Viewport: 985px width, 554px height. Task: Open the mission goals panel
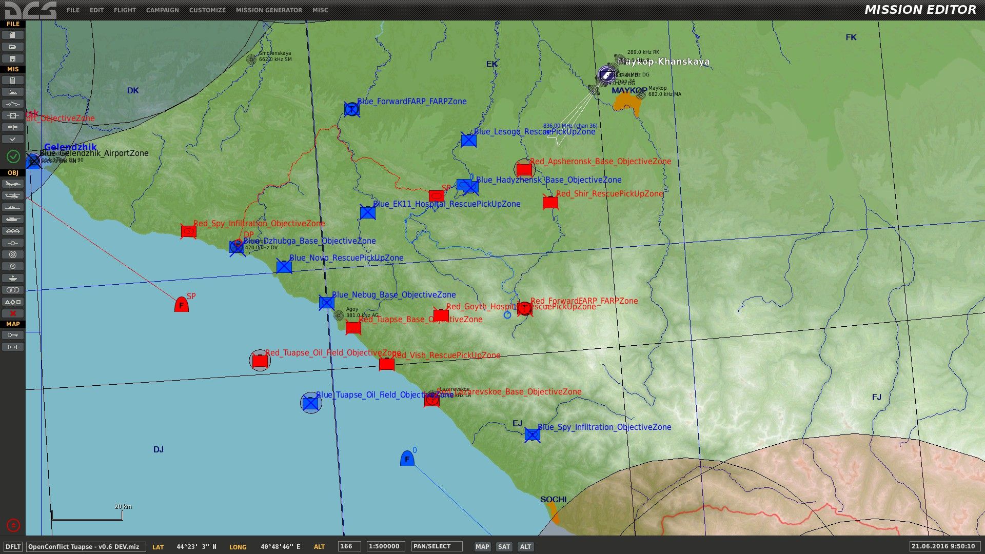coord(13,115)
